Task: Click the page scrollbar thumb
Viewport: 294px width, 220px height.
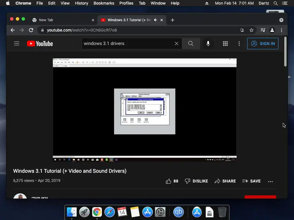Action: pos(285,52)
